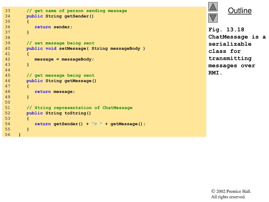The image size is (269, 202).
Task: Select the comment '// get name of person sending message'
Action: [77, 11]
